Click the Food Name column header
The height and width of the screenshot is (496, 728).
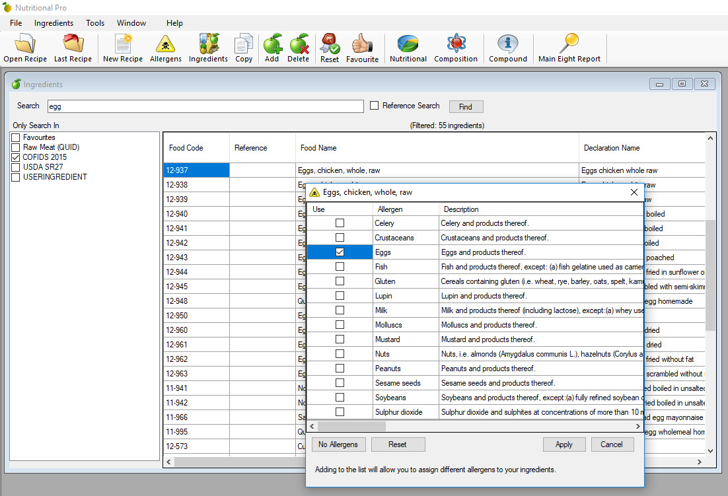437,148
